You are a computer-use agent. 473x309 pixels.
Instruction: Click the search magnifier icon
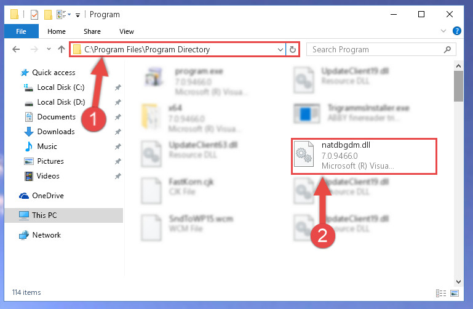(447, 49)
